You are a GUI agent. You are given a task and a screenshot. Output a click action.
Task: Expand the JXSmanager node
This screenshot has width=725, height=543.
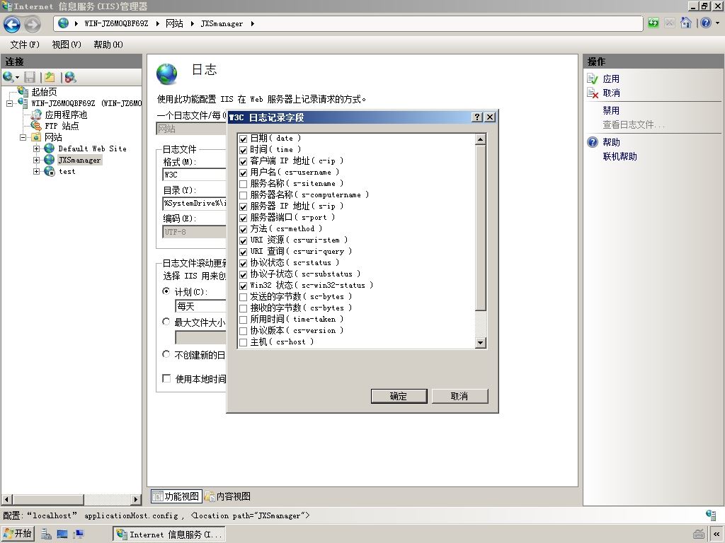pyautogui.click(x=37, y=160)
